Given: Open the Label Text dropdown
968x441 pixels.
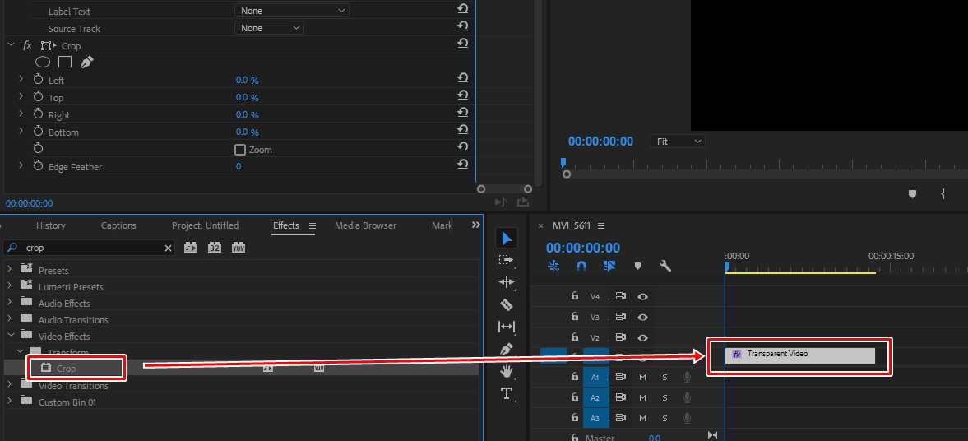Looking at the screenshot, I should (292, 11).
